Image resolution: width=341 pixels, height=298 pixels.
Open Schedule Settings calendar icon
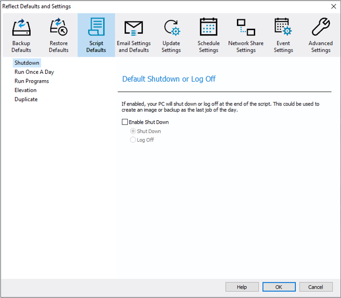[x=208, y=28]
